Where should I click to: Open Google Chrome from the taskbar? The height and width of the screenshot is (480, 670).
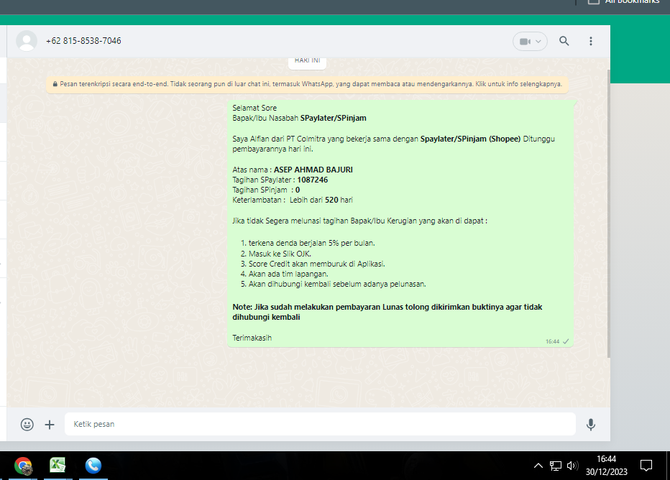point(23,466)
